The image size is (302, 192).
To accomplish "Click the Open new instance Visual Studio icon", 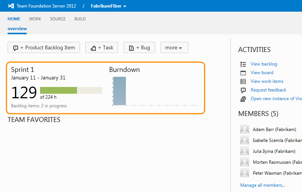I will (x=243, y=99).
